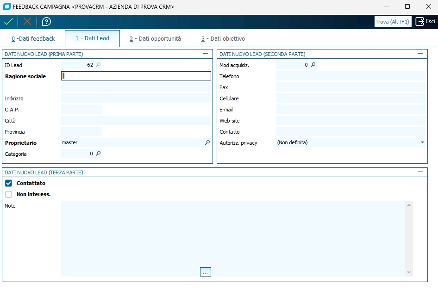Maximize the Feedback Campagna window
This screenshot has height=289, width=438.
click(407, 6)
